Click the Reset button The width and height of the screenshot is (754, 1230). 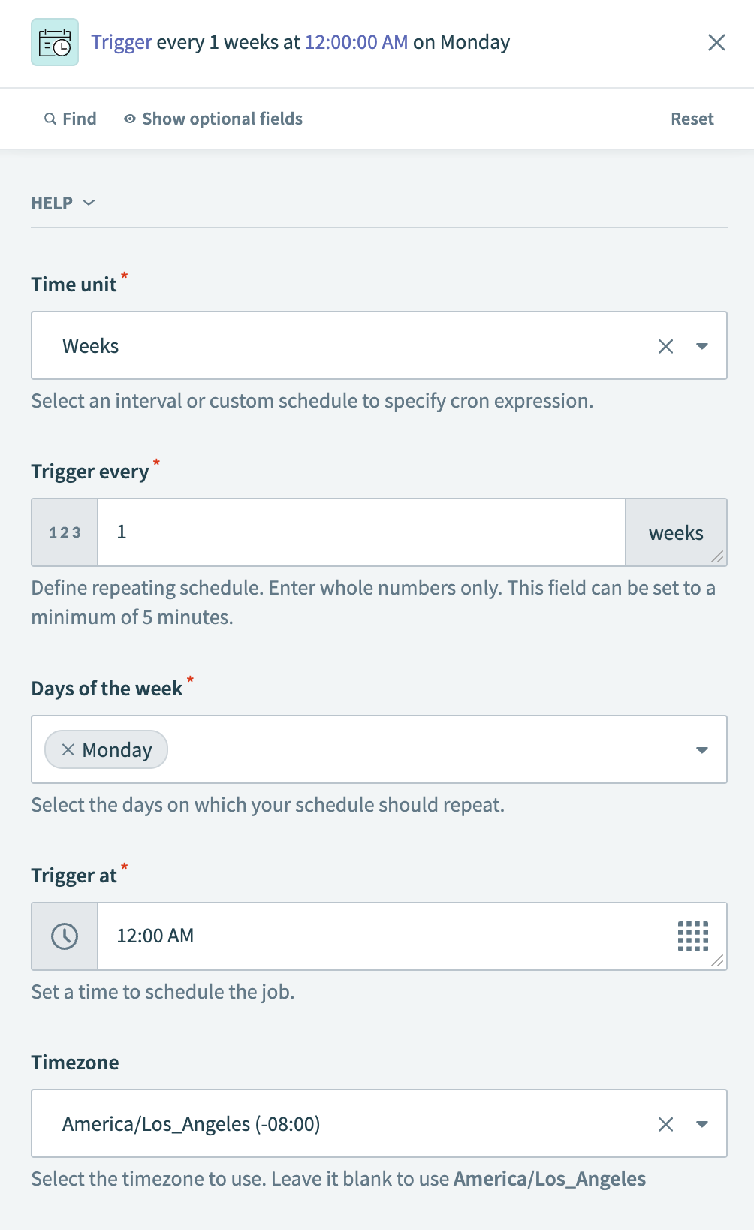point(692,119)
